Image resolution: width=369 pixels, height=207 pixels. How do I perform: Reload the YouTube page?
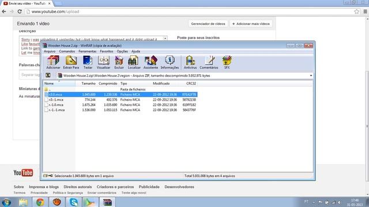pos(20,11)
